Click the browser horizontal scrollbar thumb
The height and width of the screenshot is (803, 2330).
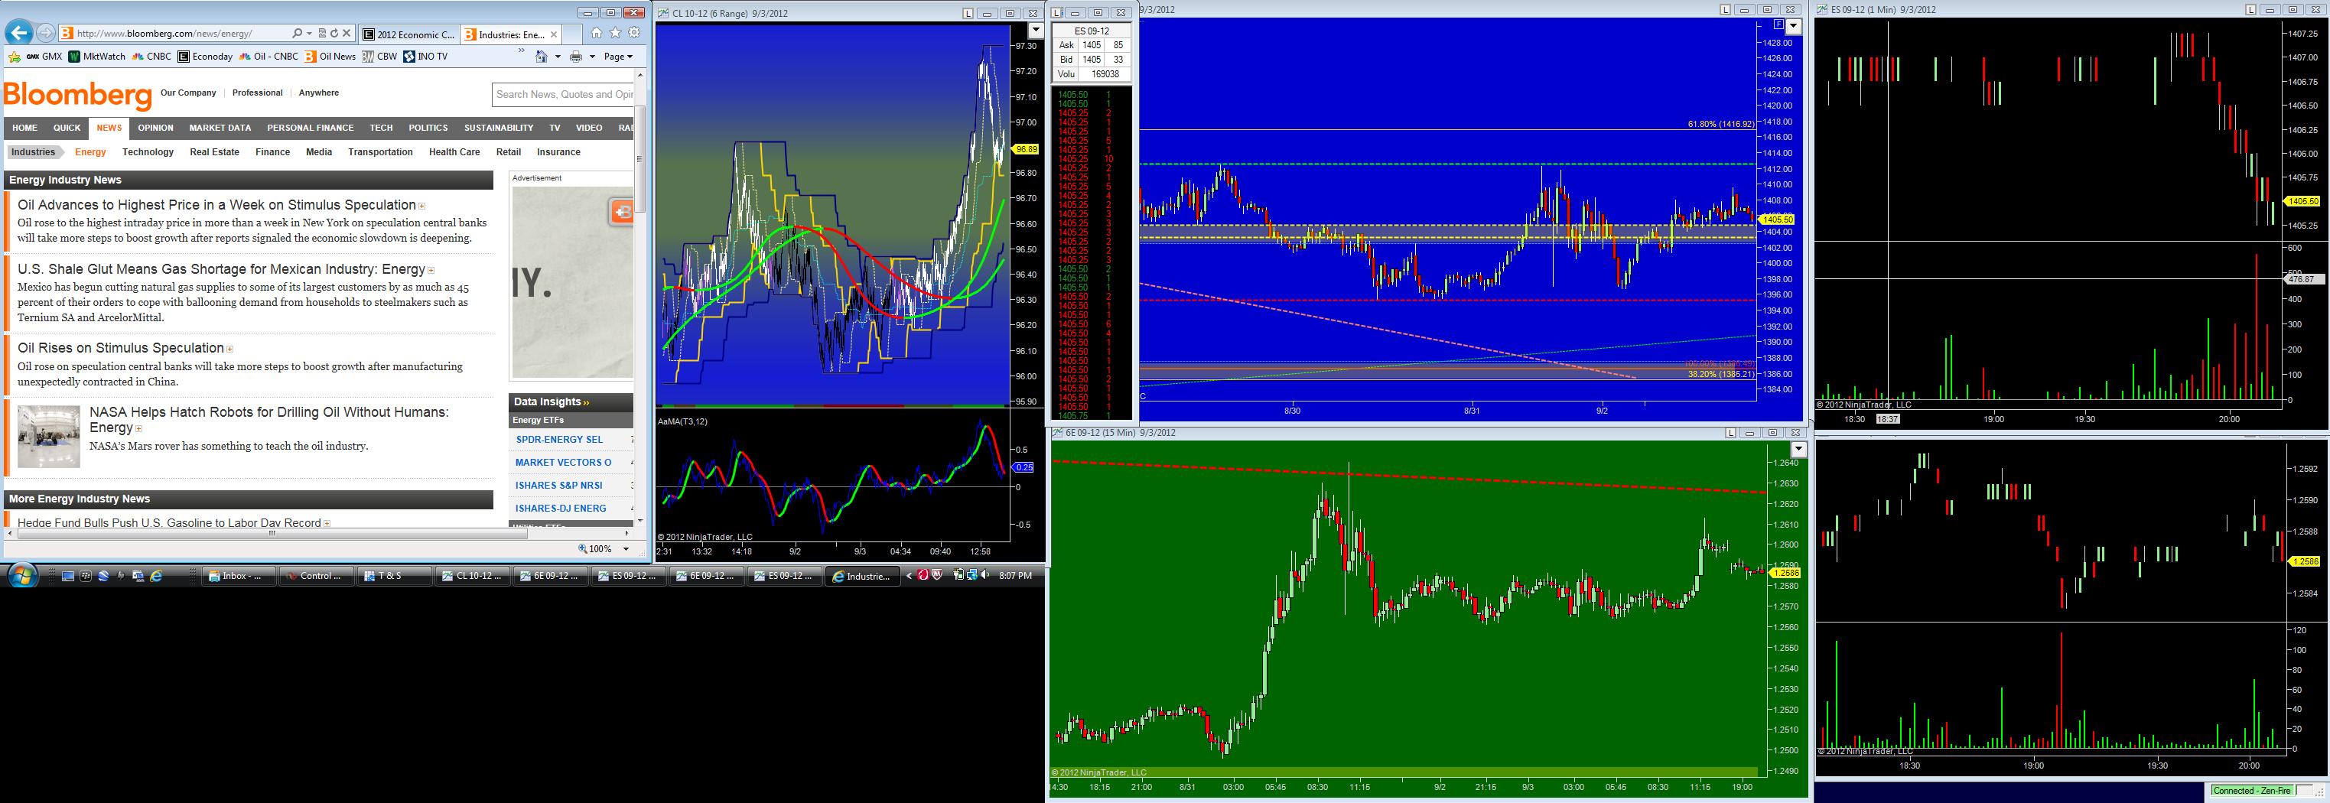(x=272, y=532)
